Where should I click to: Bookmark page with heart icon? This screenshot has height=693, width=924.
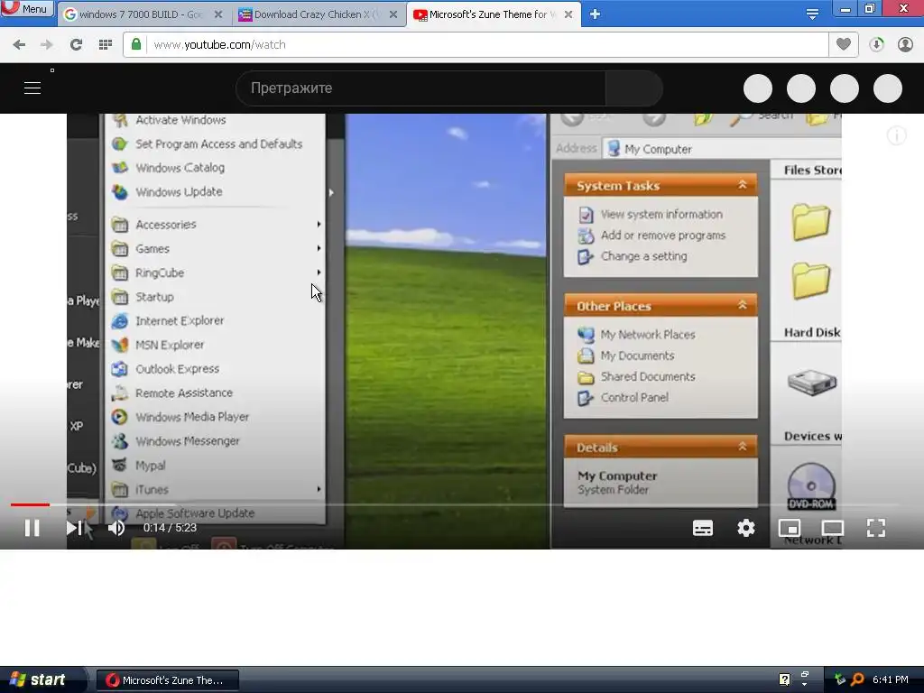(x=844, y=45)
